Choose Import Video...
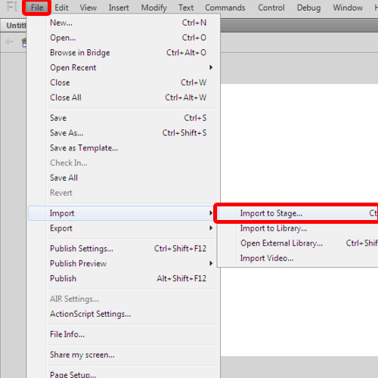Screen dimensions: 378x378 298,258
